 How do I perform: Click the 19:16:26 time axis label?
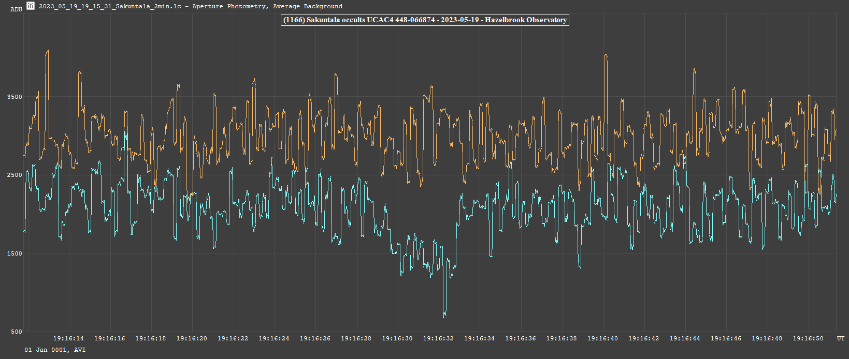(x=315, y=338)
